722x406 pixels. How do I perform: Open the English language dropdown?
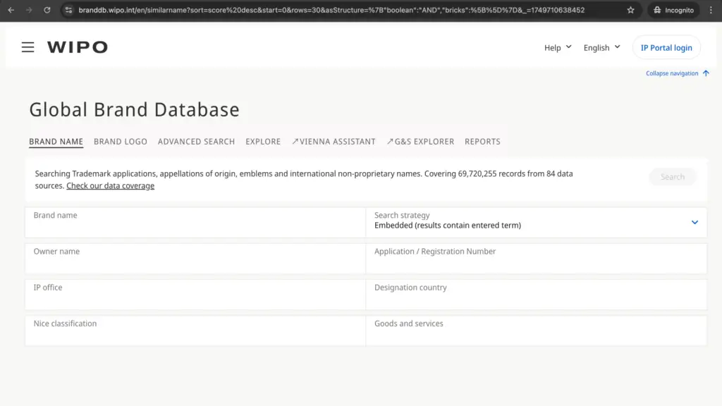[602, 47]
